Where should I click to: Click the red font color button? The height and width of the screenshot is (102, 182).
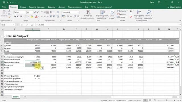point(36,16)
